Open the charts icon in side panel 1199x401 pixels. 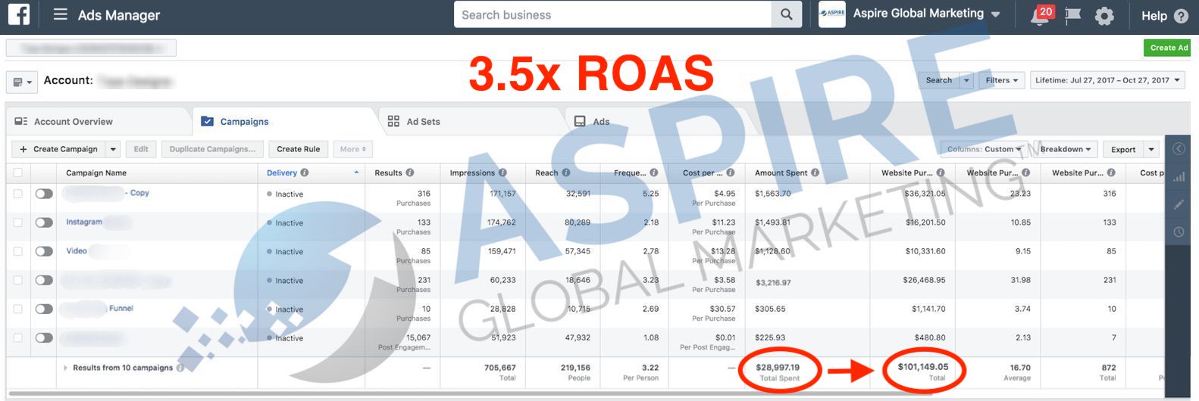point(1179,177)
